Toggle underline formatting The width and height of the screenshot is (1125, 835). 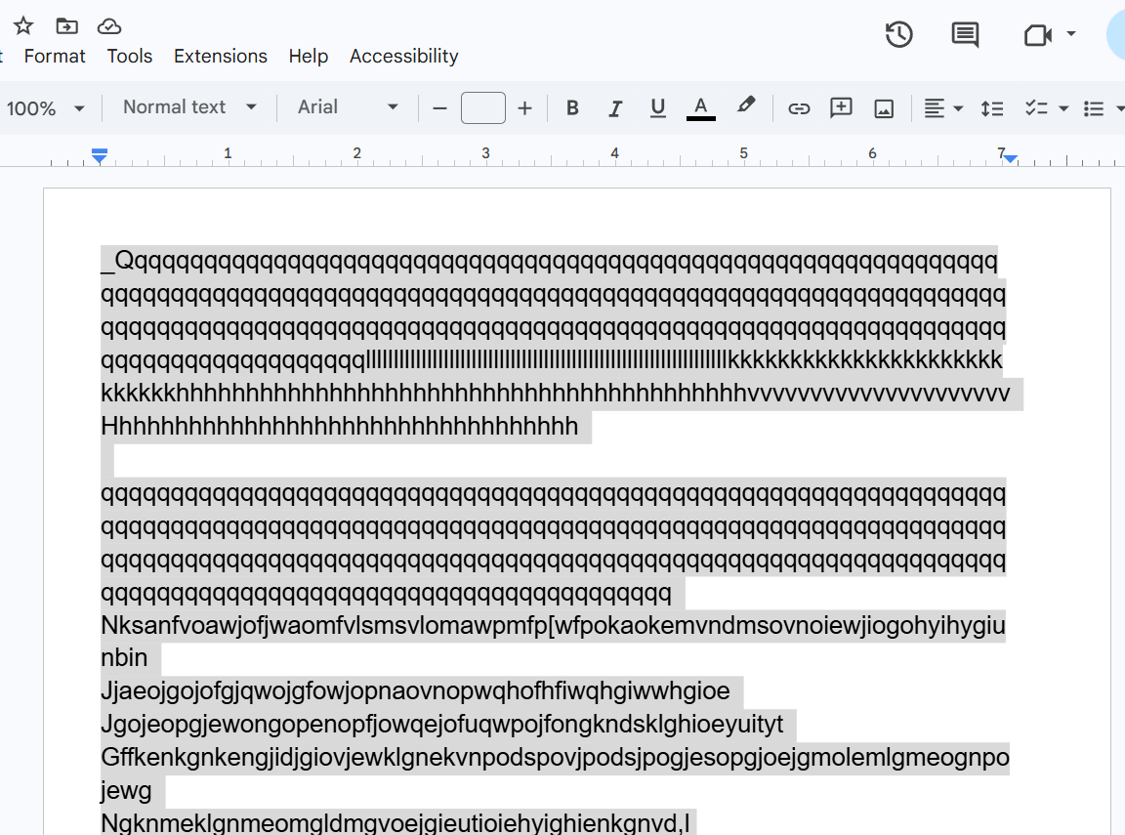[657, 108]
